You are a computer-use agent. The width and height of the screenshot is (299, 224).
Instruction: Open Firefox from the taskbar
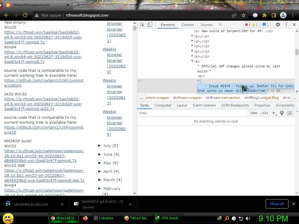85,218
